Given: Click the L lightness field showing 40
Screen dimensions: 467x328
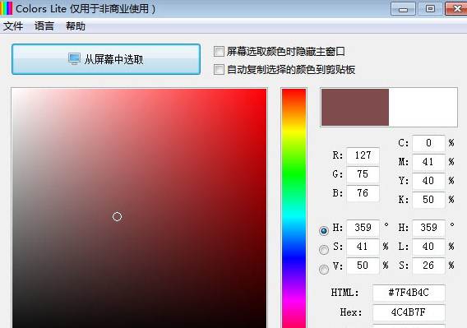Looking at the screenshot, I should [428, 247].
